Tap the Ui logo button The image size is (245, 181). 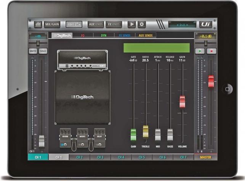click(206, 24)
